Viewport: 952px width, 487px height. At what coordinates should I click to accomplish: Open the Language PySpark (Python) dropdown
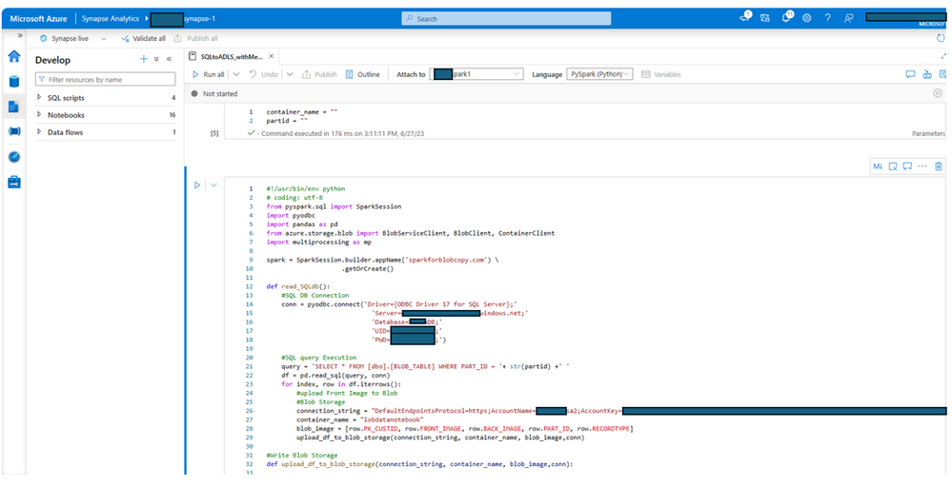point(599,74)
